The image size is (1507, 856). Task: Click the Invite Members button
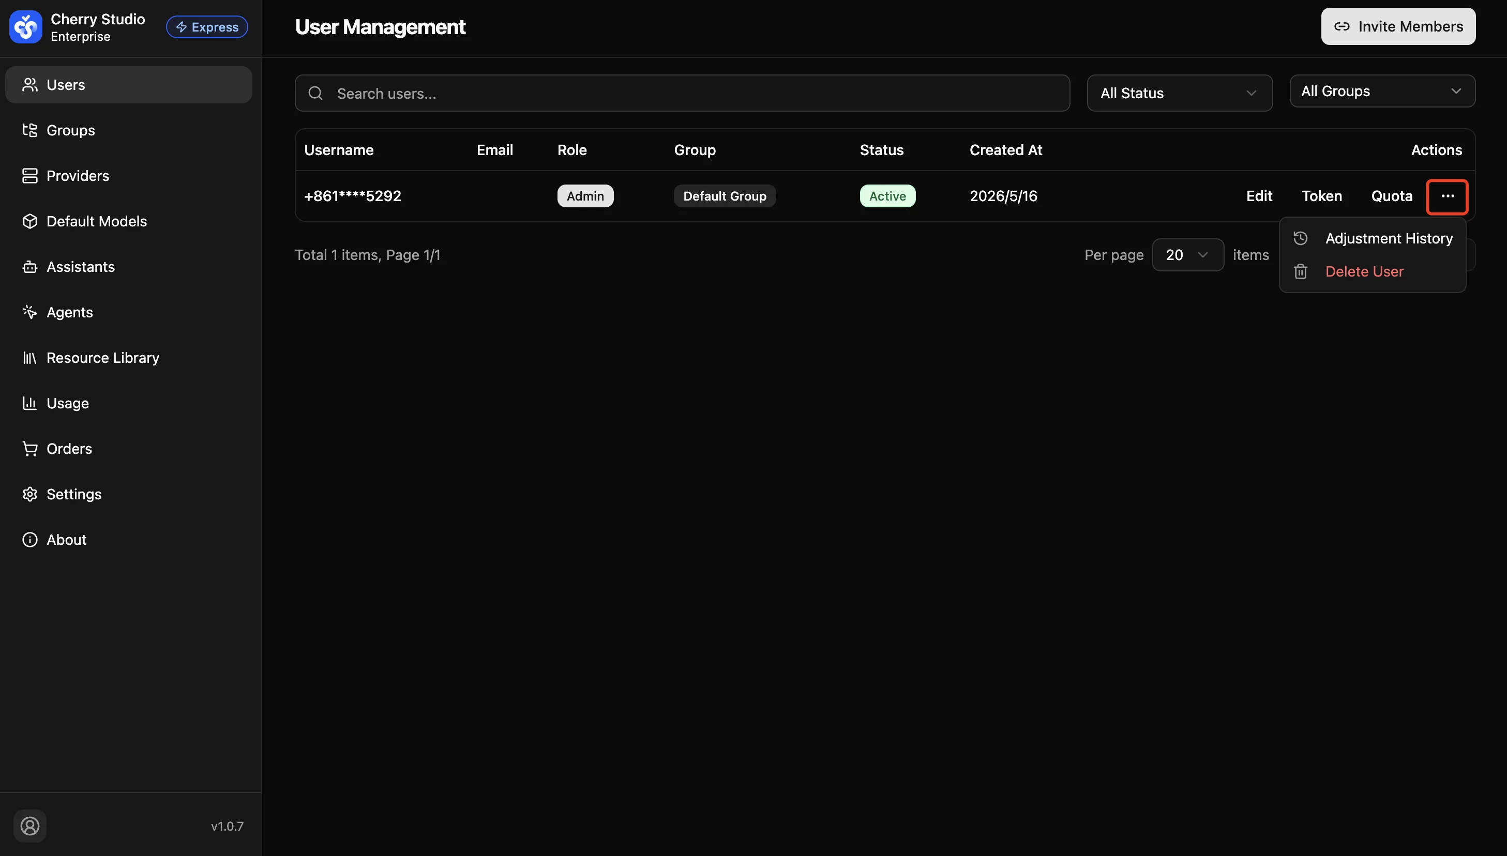click(x=1398, y=26)
